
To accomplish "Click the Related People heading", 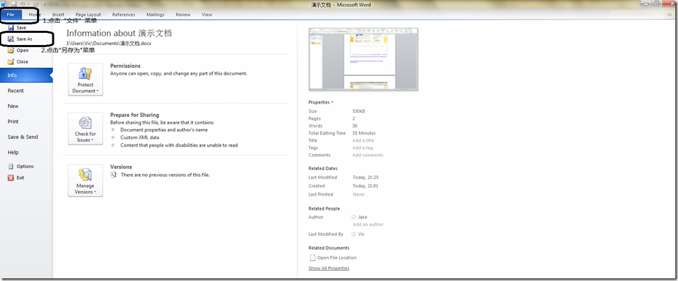I will pos(324,209).
